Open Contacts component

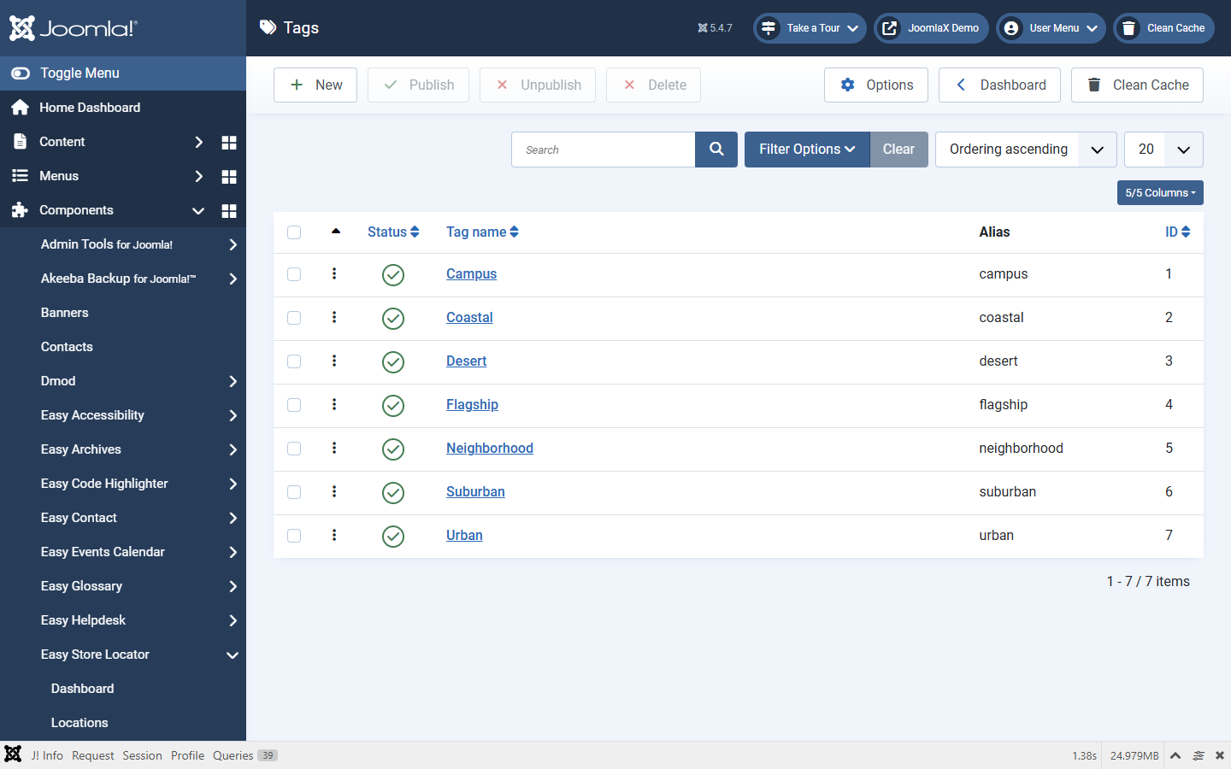[67, 347]
